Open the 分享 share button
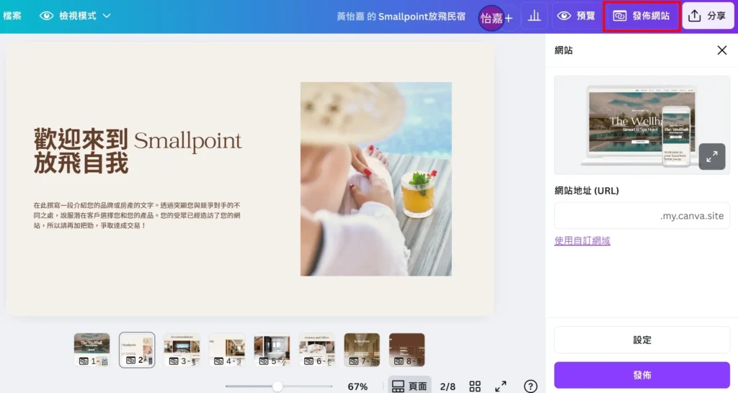The image size is (738, 393). pyautogui.click(x=708, y=16)
